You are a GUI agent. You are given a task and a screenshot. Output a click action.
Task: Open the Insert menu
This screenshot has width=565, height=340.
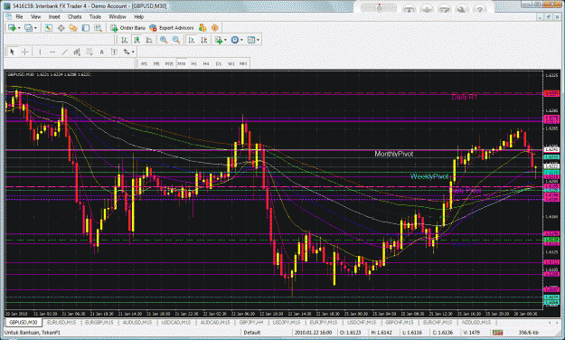(54, 16)
